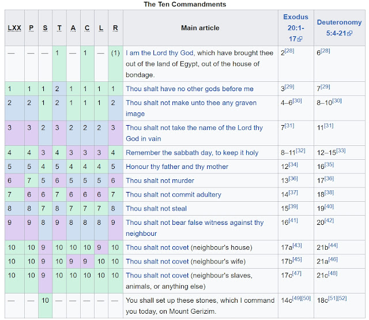
Task: Click the S column header abbreviation
Action: [x=45, y=28]
